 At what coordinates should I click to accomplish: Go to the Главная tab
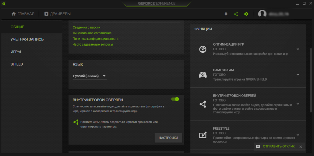23,14
